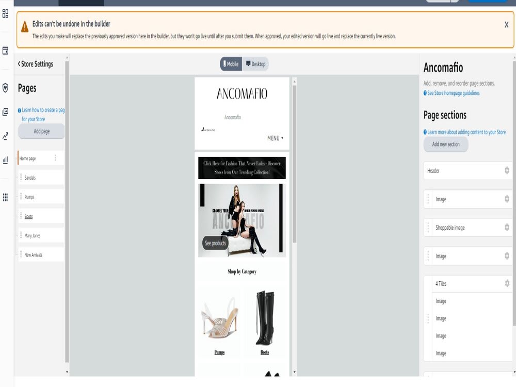Open the apps grid icon in sidebar
The width and height of the screenshot is (516, 387).
point(5,198)
